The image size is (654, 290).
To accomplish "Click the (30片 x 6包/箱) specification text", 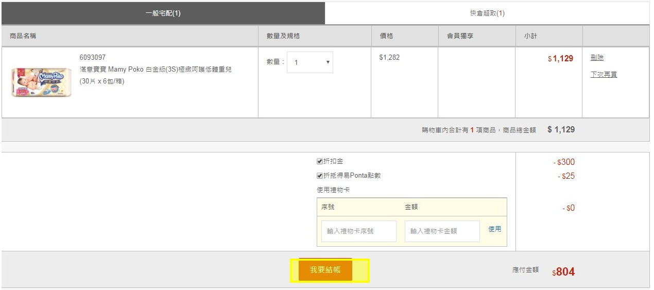I will click(102, 81).
